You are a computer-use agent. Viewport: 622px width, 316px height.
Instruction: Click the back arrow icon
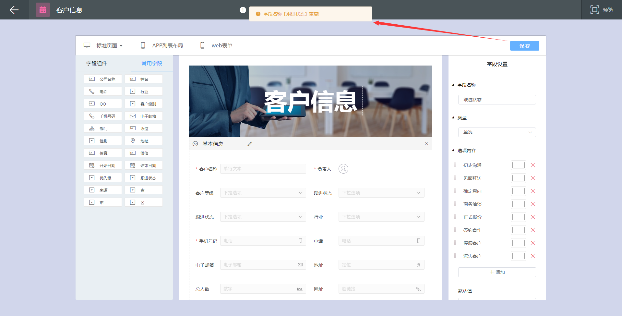coord(14,10)
